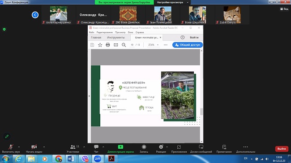Image resolution: width=291 pixels, height=163 pixels.
Task: Start camera with Начать видео
Action: click(34, 149)
